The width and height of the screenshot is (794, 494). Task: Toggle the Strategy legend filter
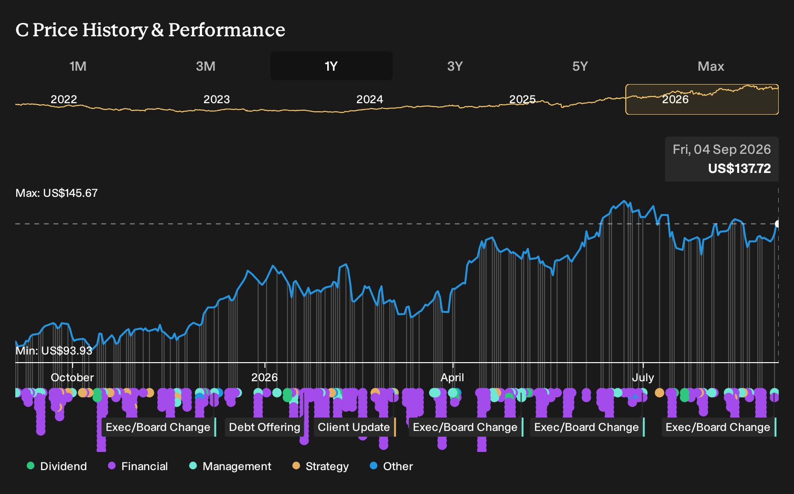click(321, 466)
